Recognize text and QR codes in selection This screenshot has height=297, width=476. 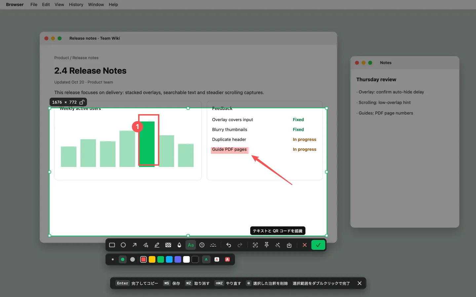(255, 245)
